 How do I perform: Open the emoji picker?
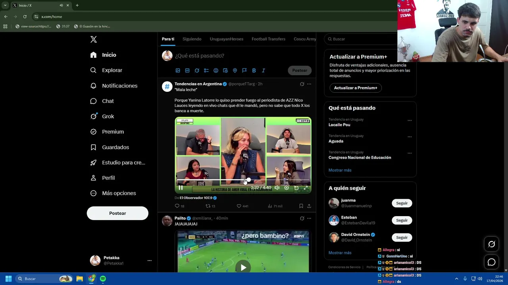216,70
